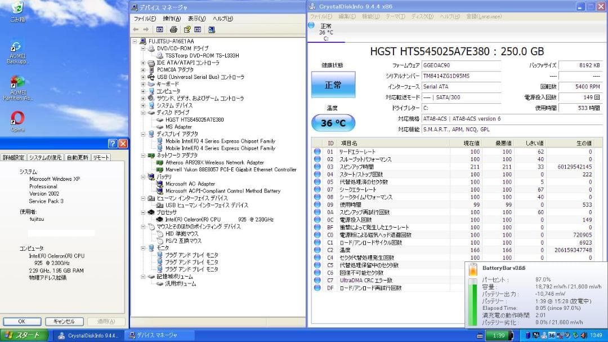Click the scan for hardware changes icon
The width and height of the screenshot is (608, 342).
pyautogui.click(x=212, y=29)
